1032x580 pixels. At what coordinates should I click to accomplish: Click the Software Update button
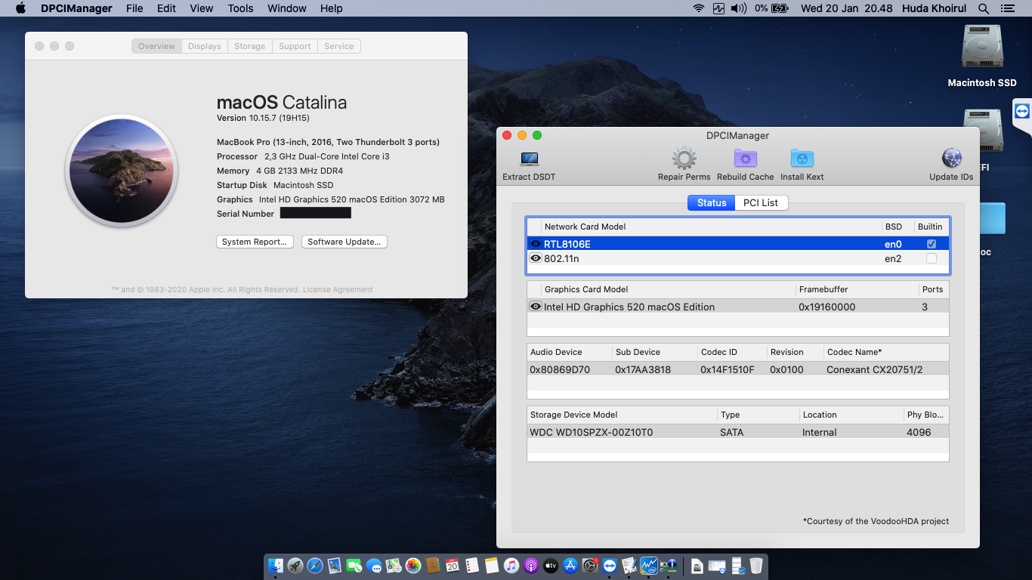345,242
